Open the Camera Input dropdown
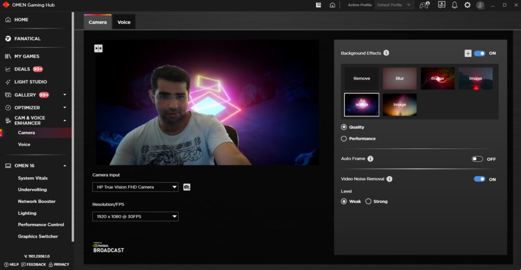The height and width of the screenshot is (270, 521). [135, 187]
